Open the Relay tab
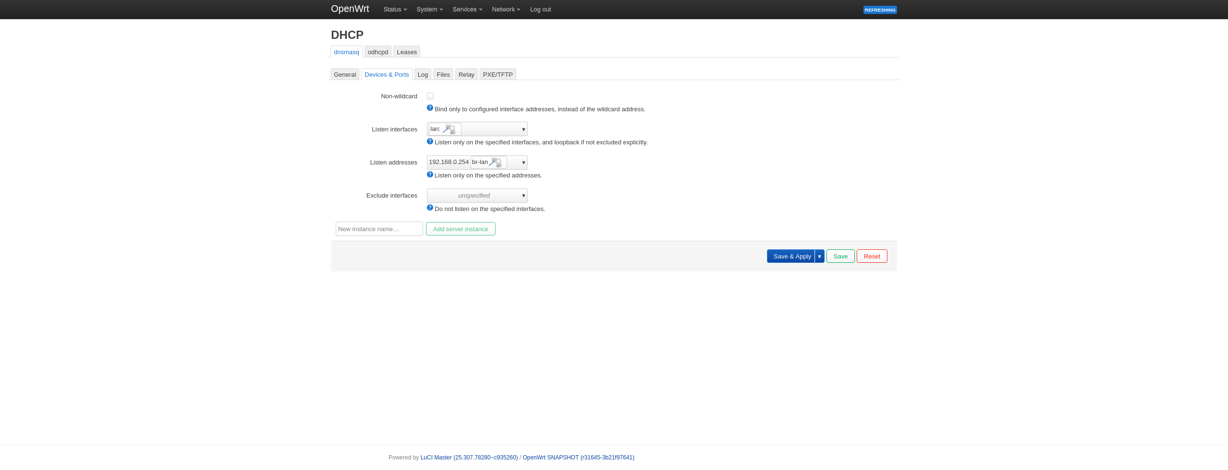This screenshot has height=470, width=1228. (466, 74)
